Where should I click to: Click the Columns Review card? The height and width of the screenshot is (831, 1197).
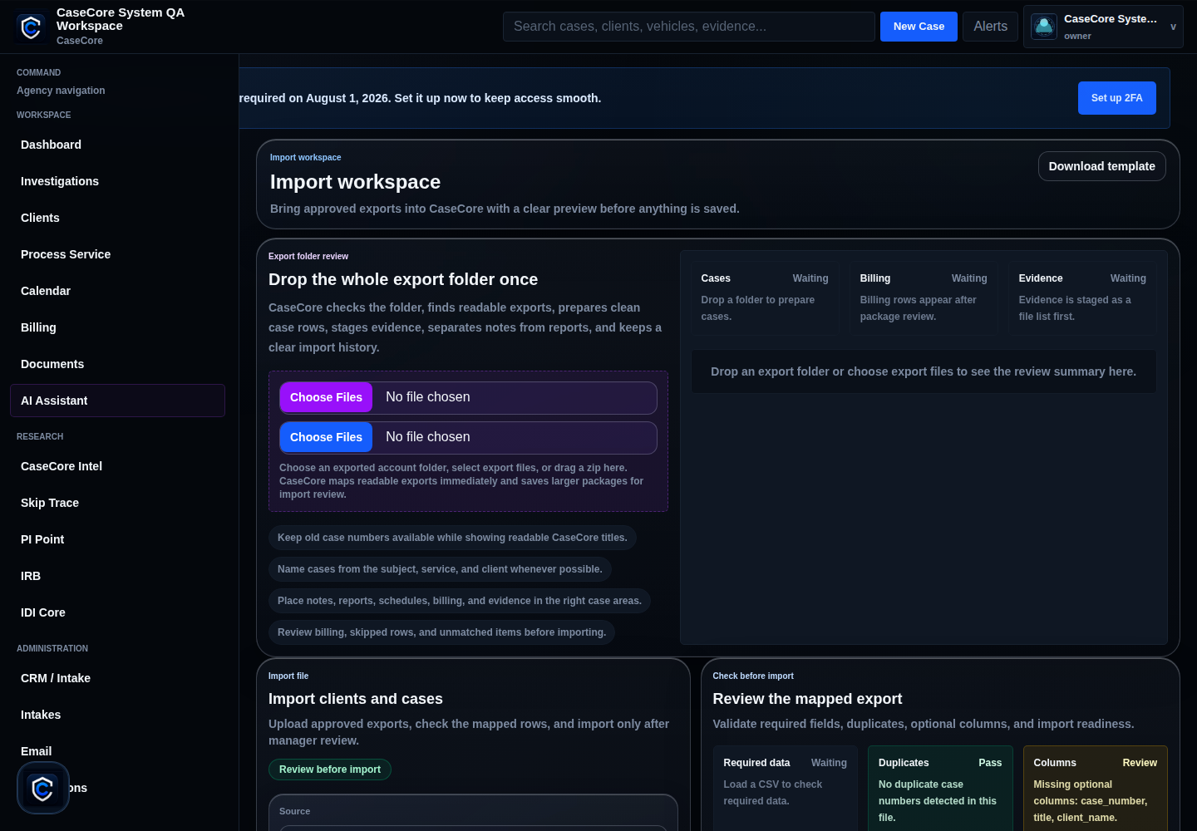point(1096,789)
